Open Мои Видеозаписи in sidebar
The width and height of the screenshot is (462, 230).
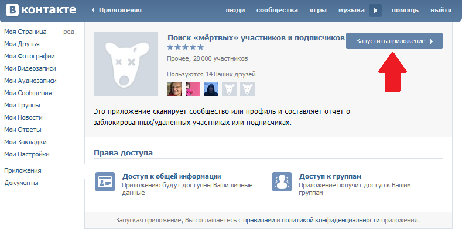[30, 68]
